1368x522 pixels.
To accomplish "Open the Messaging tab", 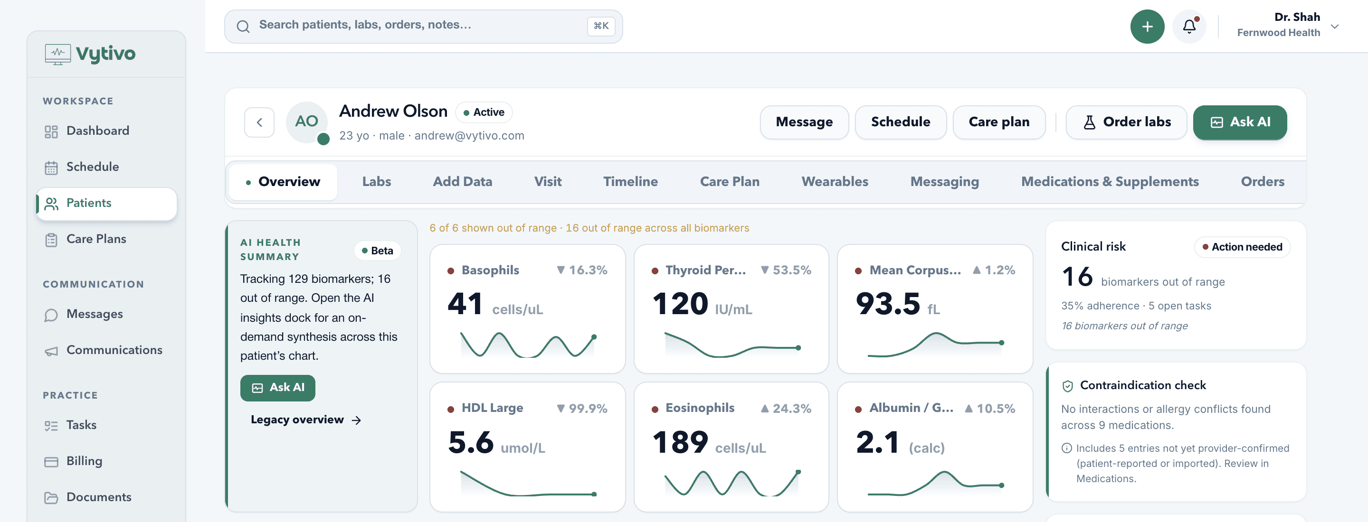I will (x=944, y=182).
